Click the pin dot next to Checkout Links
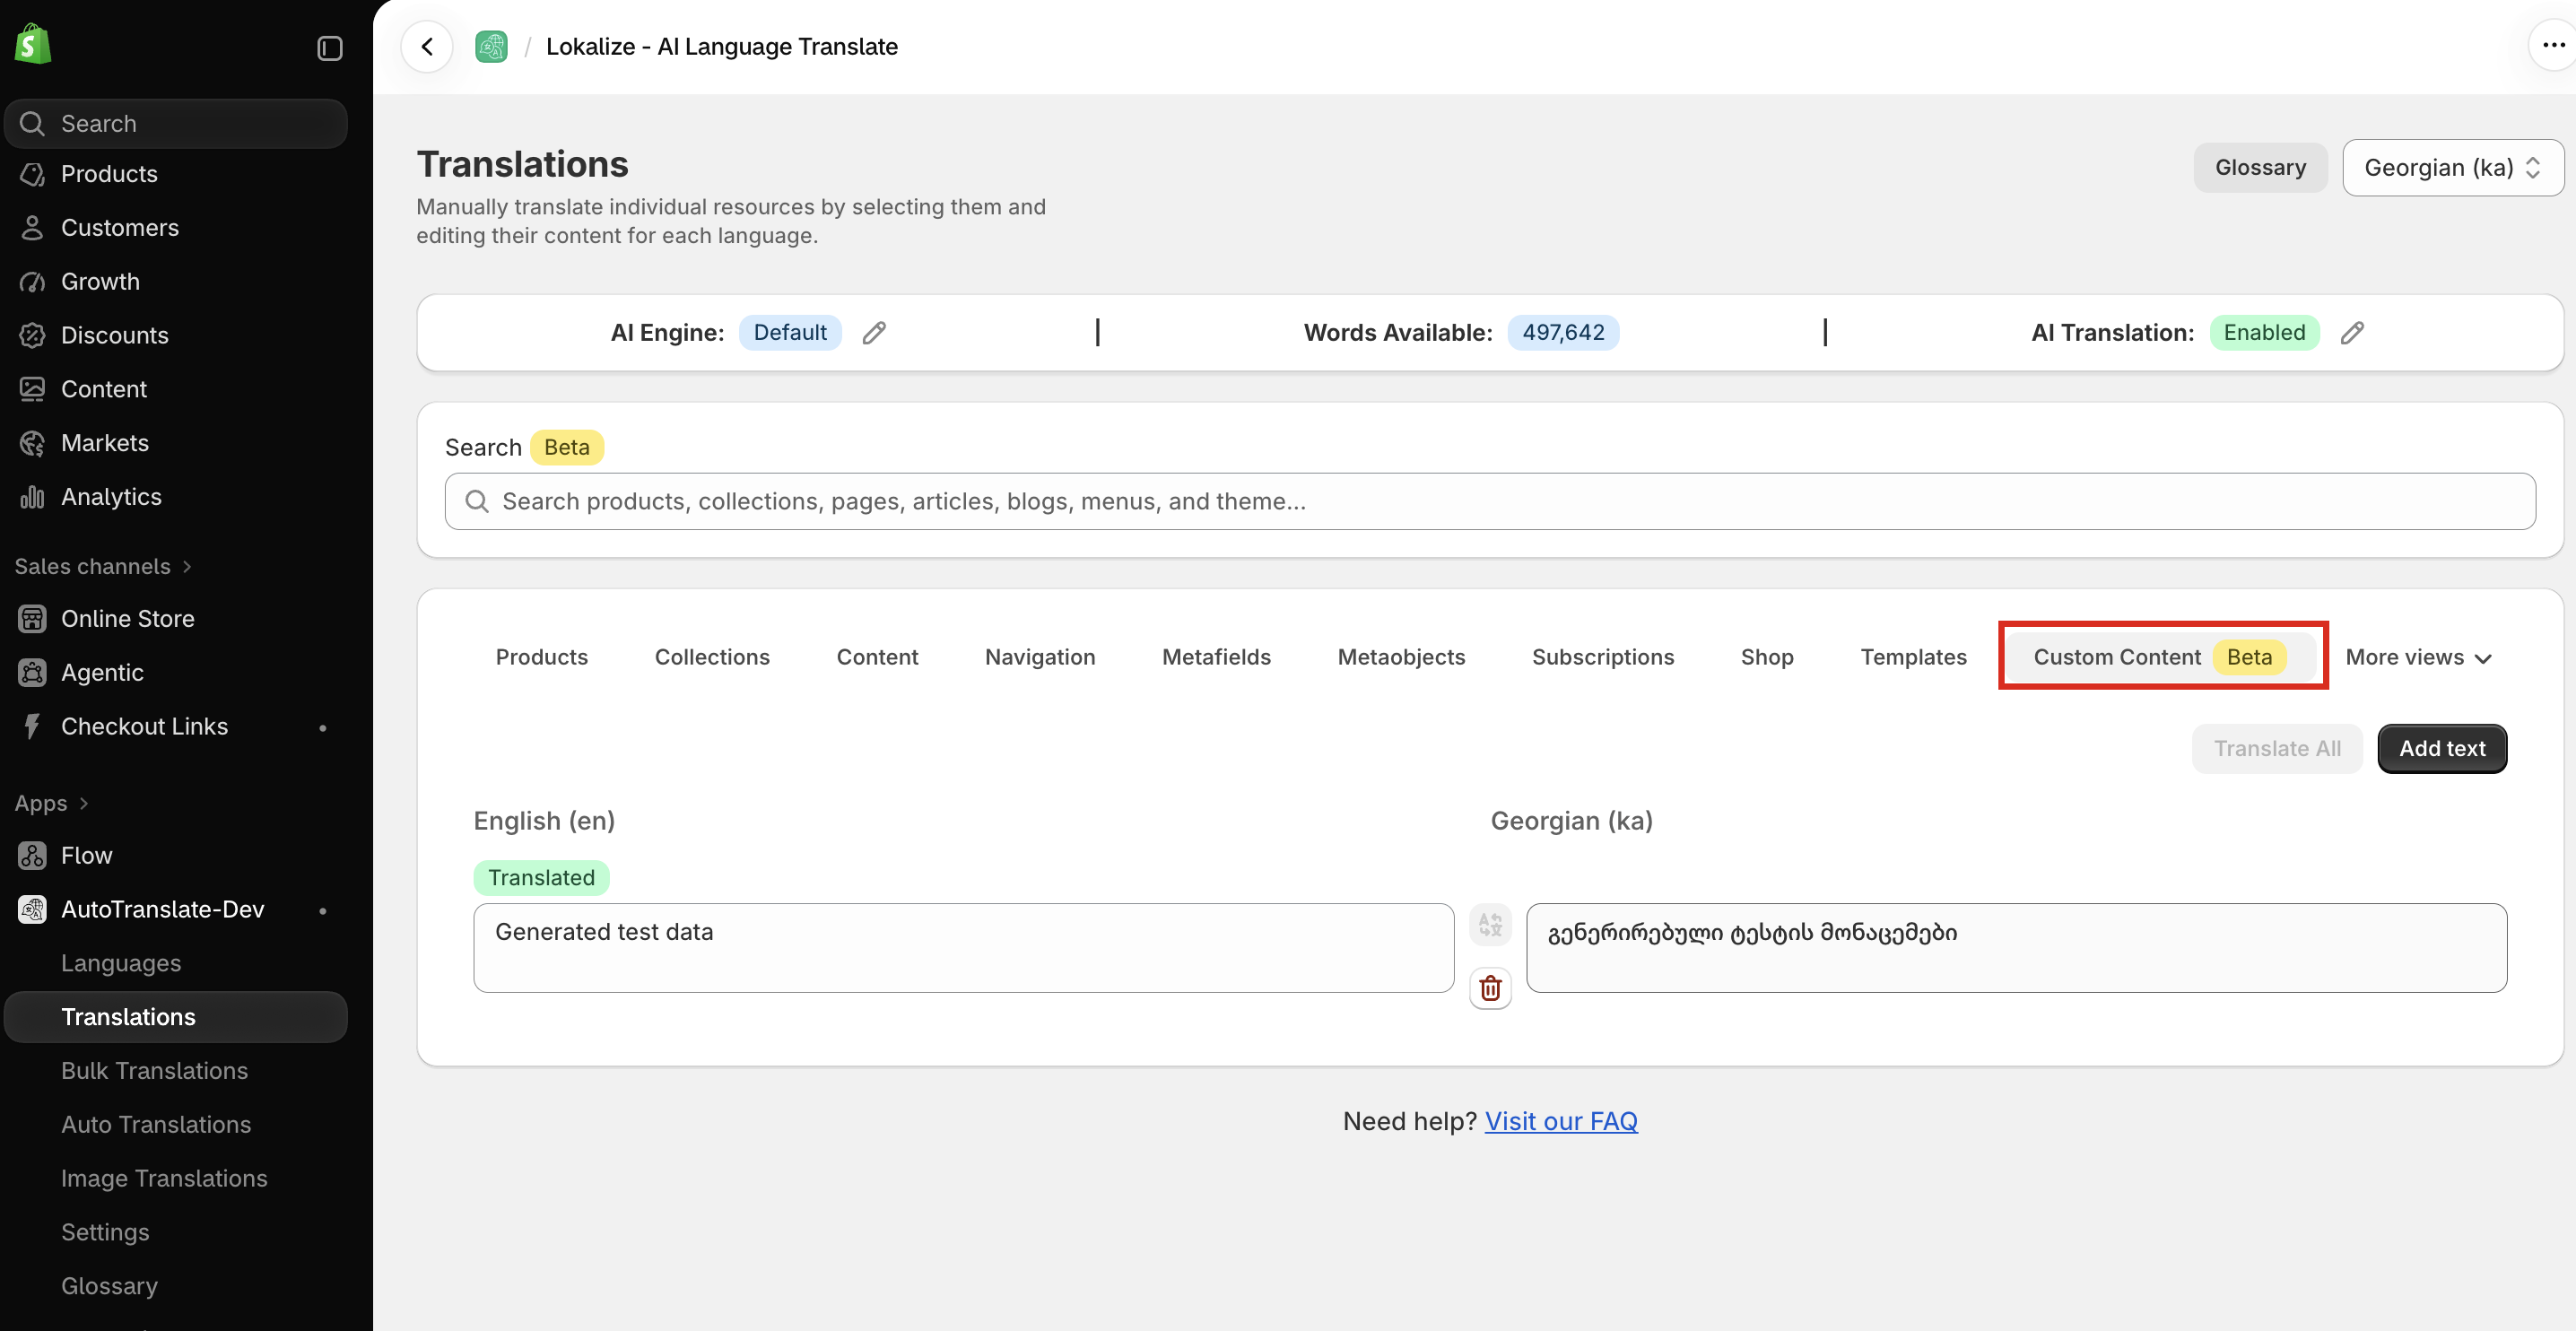The height and width of the screenshot is (1331, 2576). (x=322, y=728)
